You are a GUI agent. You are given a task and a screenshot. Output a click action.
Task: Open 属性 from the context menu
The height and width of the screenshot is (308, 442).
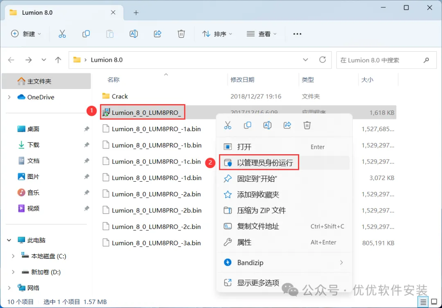[x=284, y=242]
